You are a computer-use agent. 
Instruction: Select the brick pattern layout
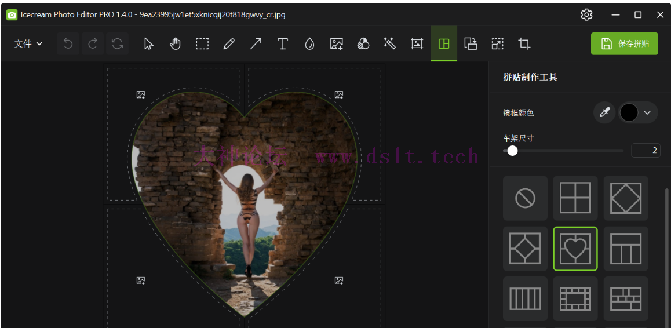[x=626, y=298]
